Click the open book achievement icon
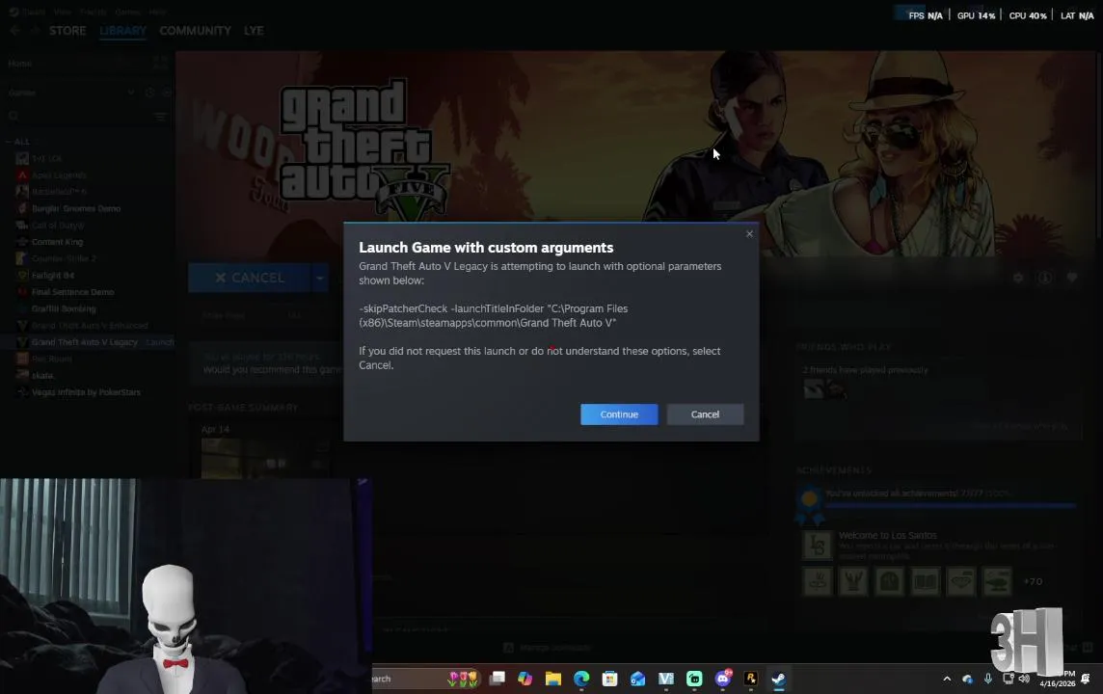Screen dimensions: 1103x694 925,581
